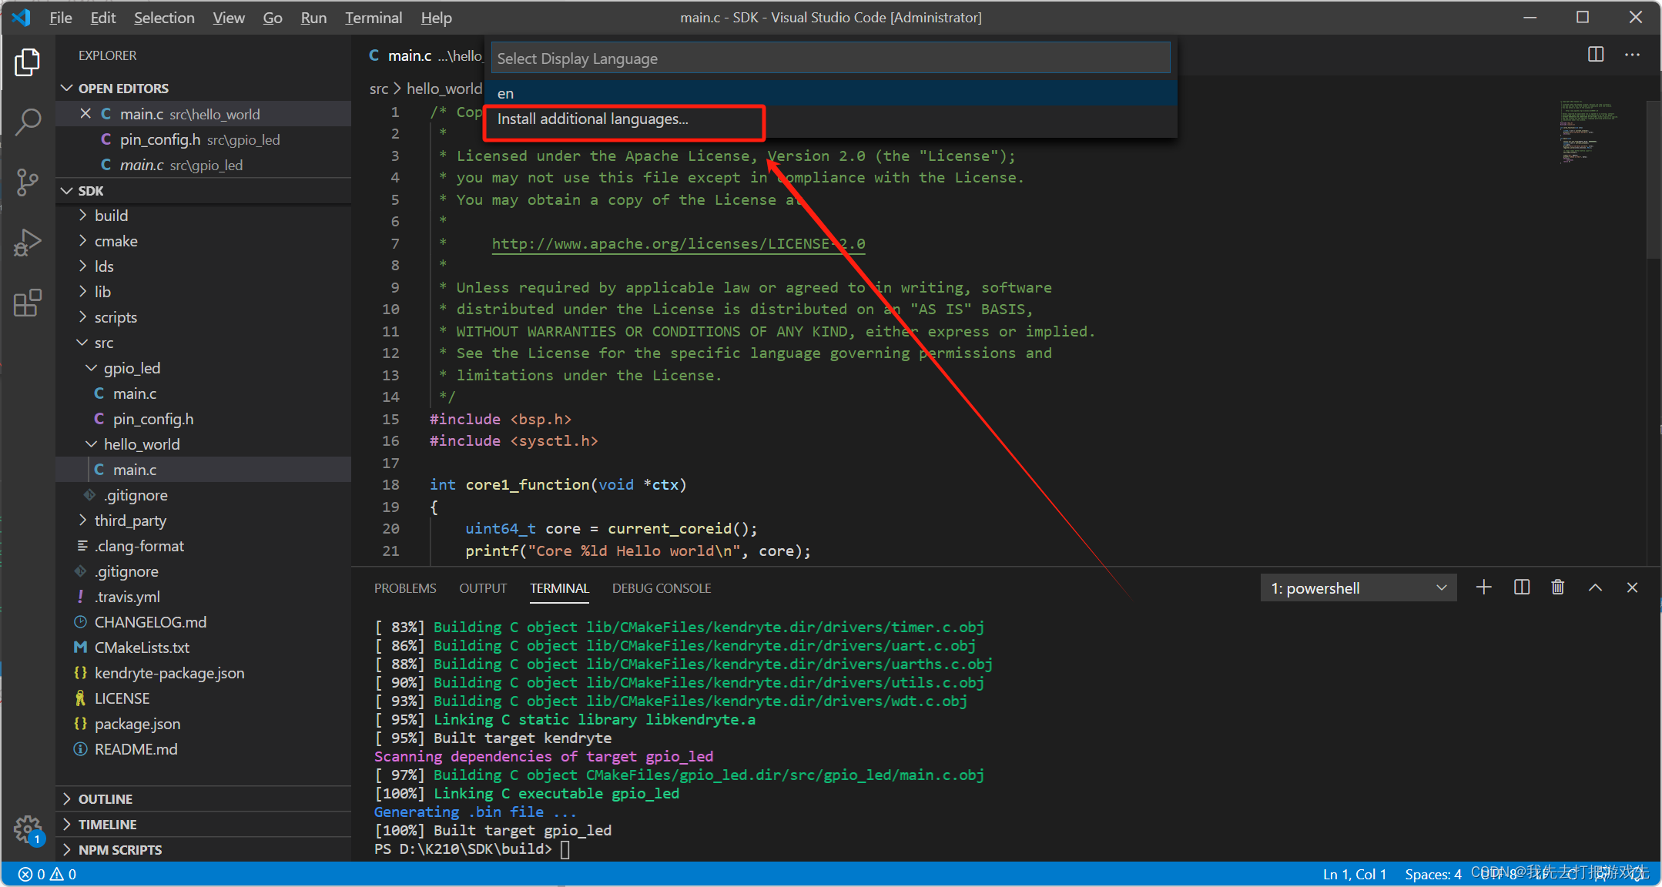Expand the third_party folder
This screenshot has height=887, width=1662.
(x=130, y=520)
